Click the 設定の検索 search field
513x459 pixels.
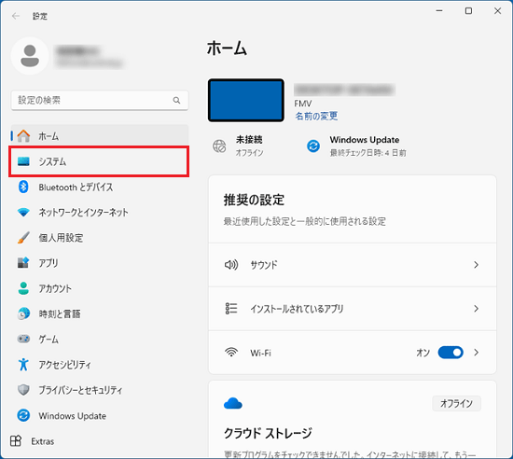coord(100,100)
